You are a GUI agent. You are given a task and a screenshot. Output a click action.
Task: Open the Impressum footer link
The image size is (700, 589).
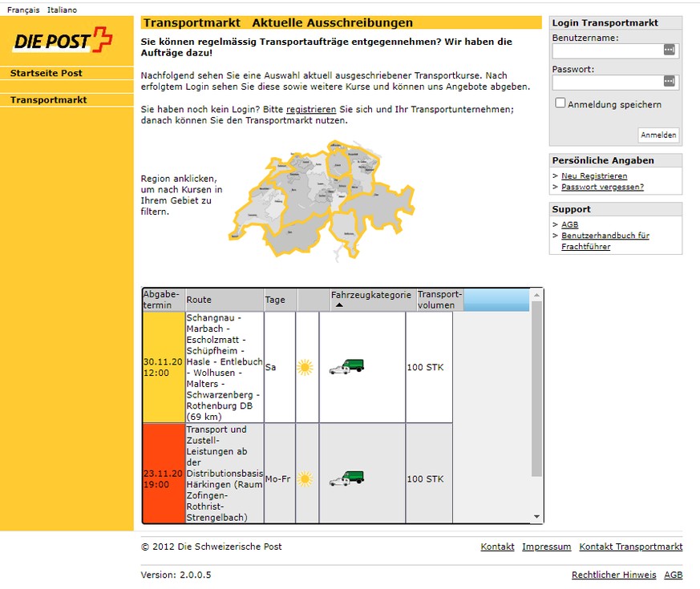click(546, 547)
